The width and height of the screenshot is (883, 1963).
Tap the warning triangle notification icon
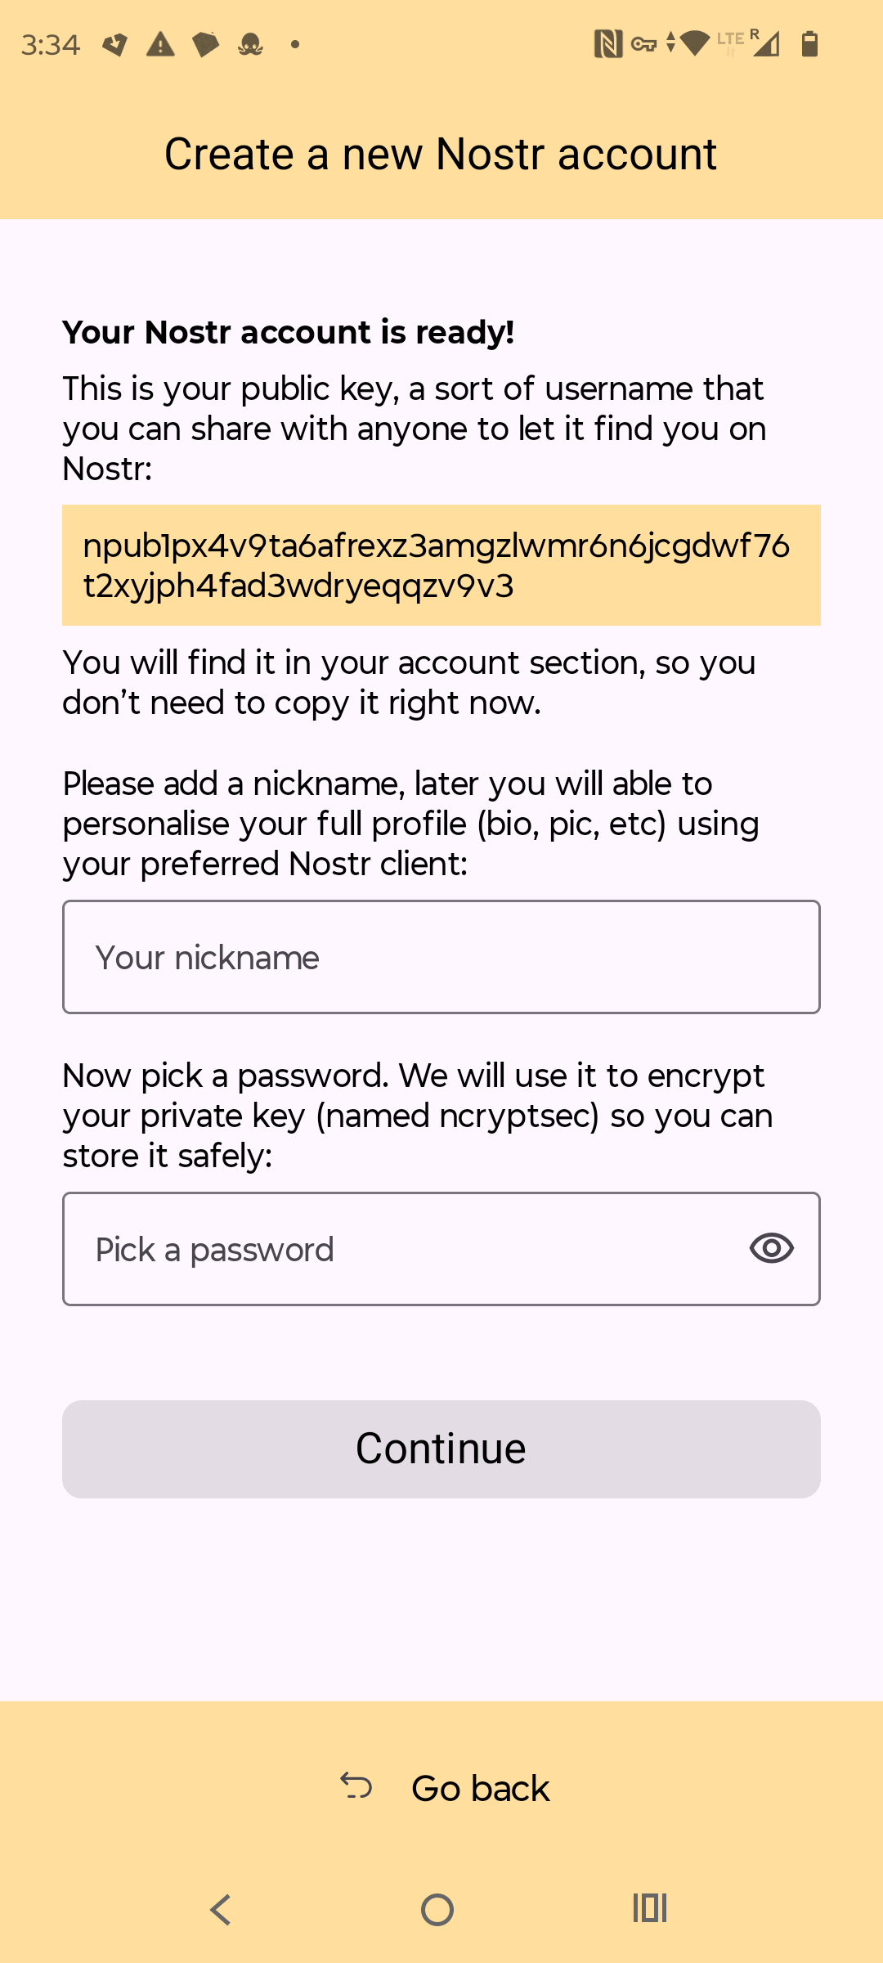coord(160,44)
